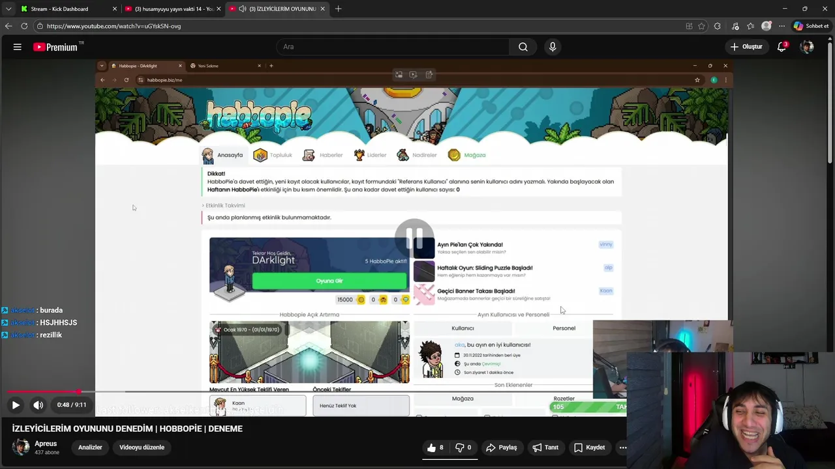The image size is (835, 469).
Task: Close the husamyuyu yayın vakti tab
Action: (x=219, y=9)
